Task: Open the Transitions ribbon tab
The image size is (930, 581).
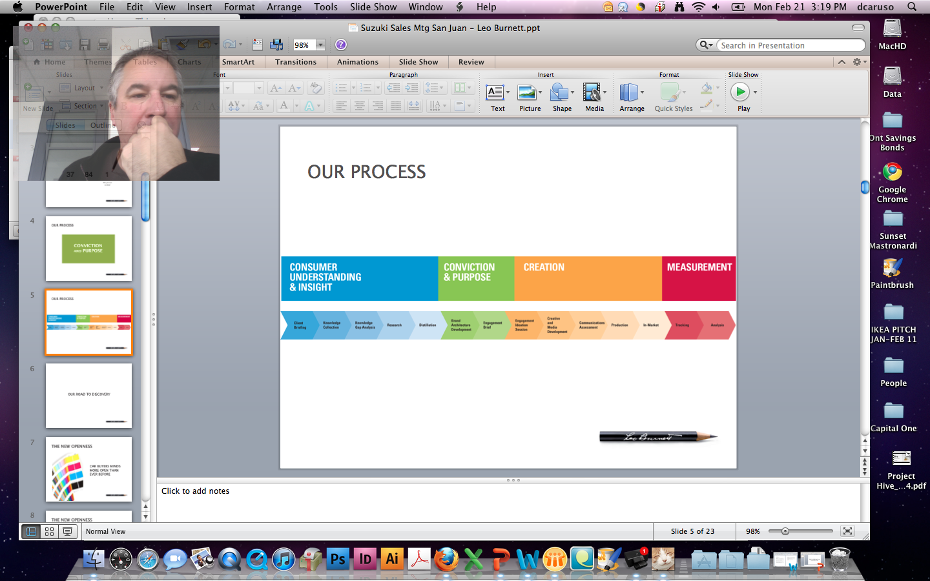Action: [295, 62]
